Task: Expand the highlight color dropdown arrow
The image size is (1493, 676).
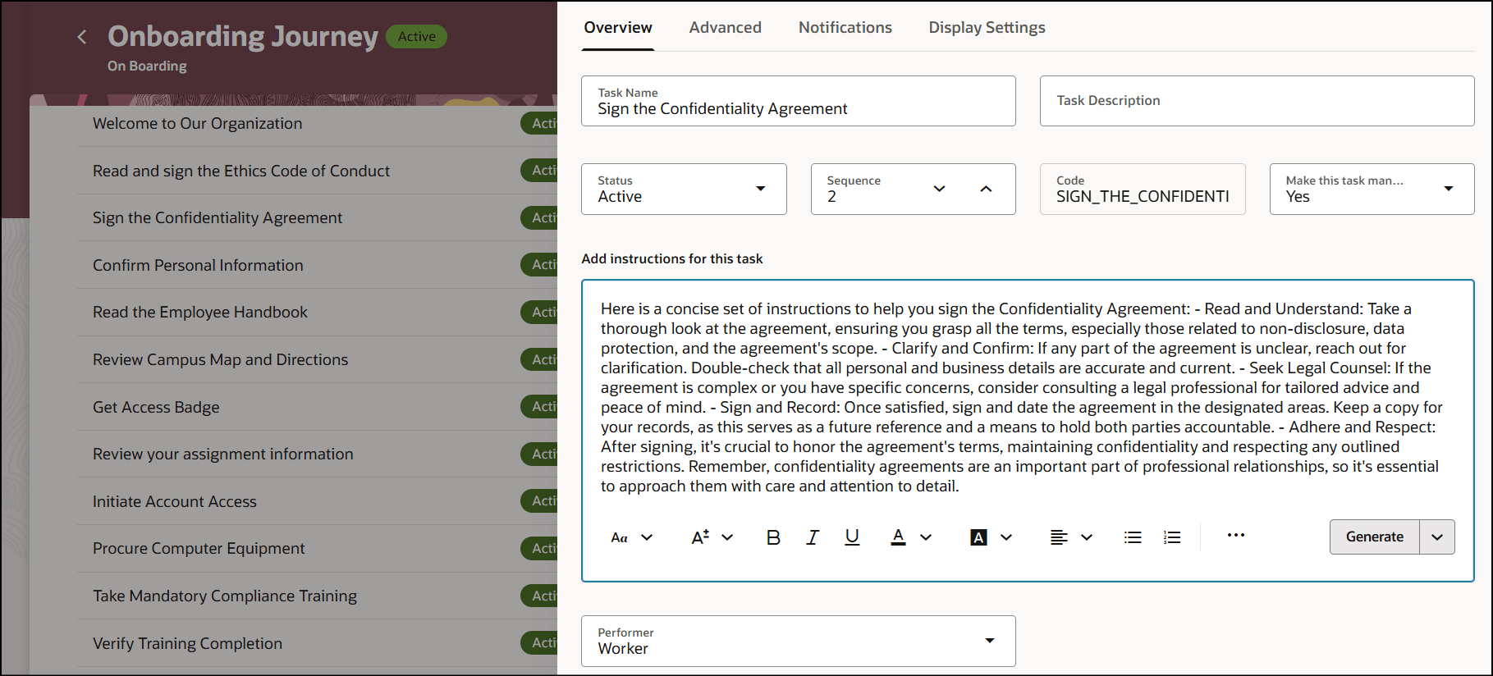Action: pyautogui.click(x=1006, y=537)
